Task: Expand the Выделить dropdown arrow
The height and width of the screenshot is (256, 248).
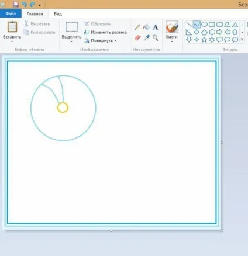Action: 71,41
